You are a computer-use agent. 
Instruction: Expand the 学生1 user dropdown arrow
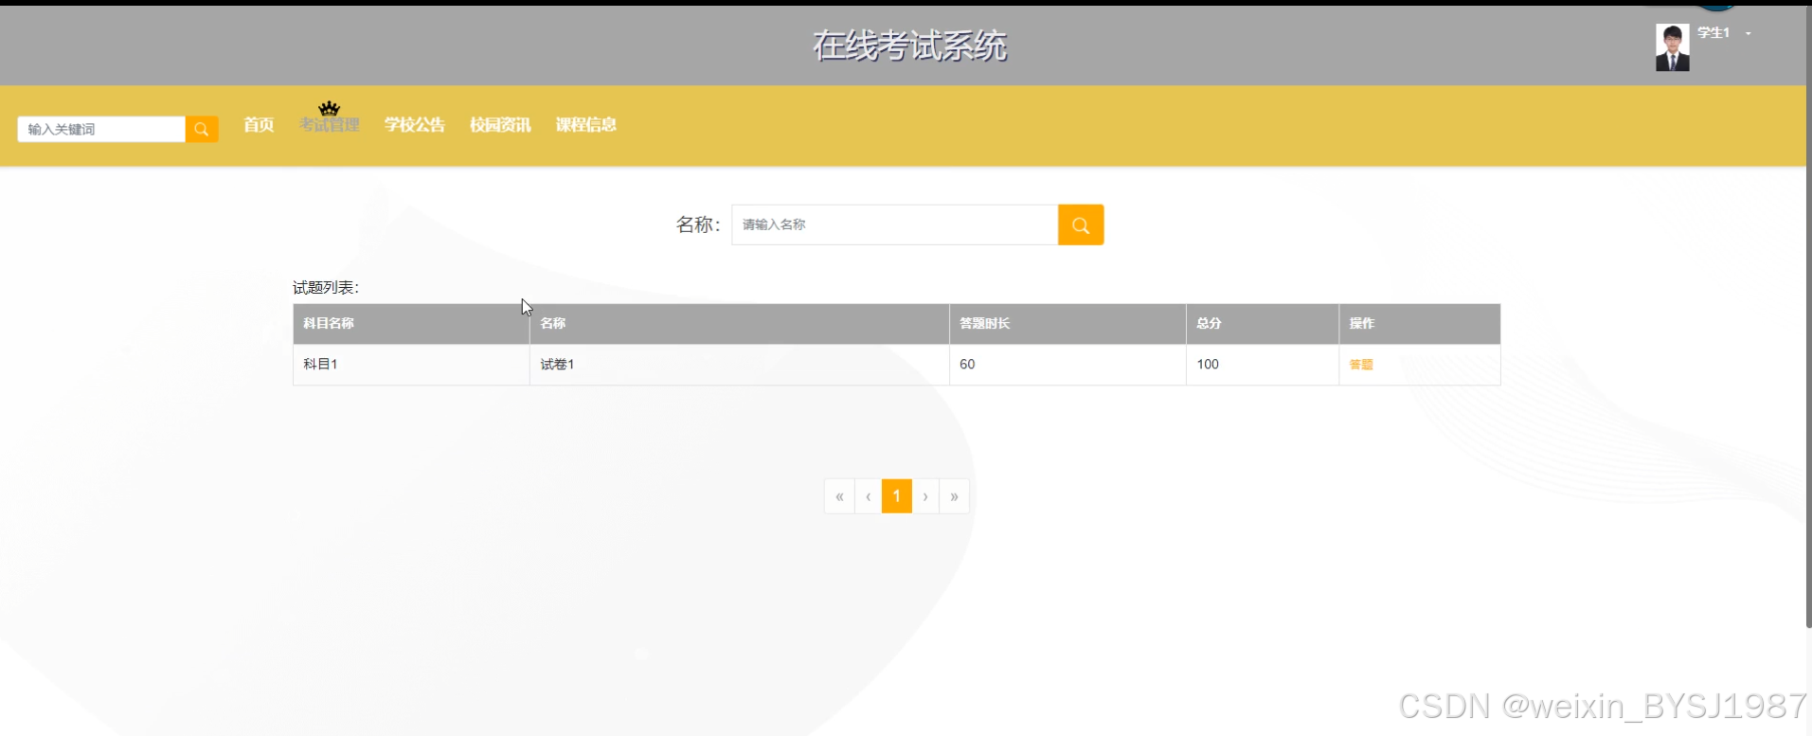click(1749, 33)
